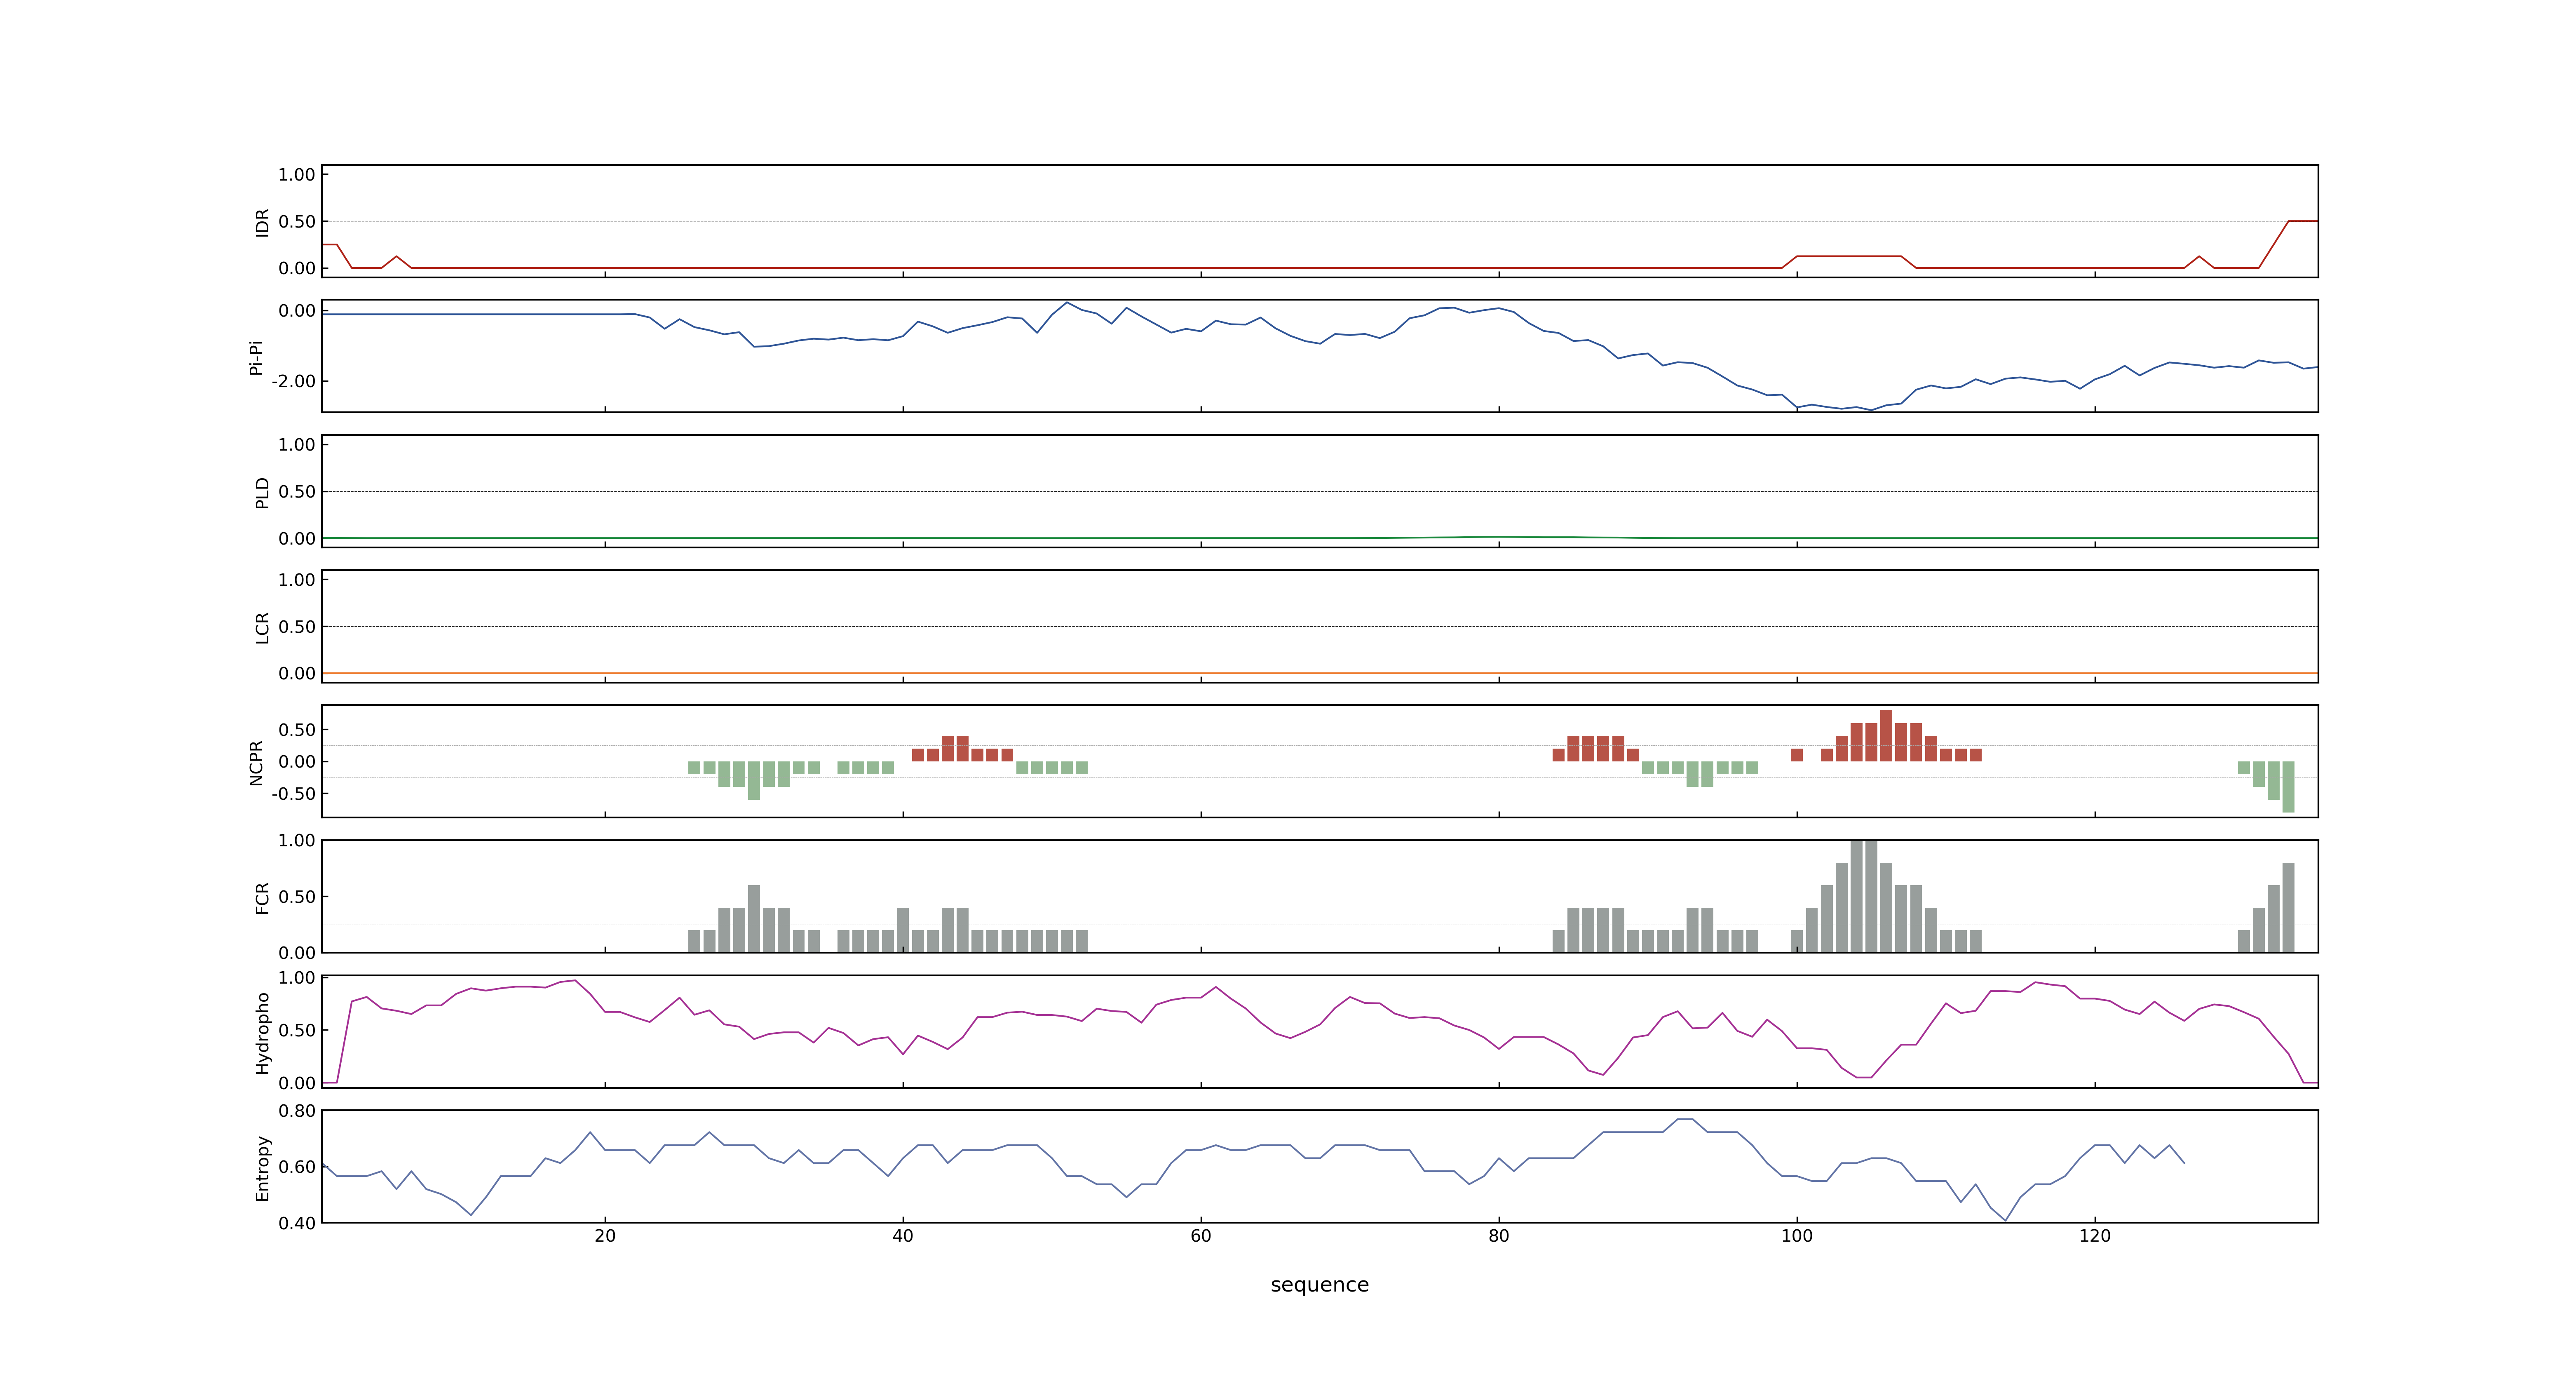The image size is (2576, 1374).
Task: Select the x-axis tick label "60"
Action: point(1201,1236)
